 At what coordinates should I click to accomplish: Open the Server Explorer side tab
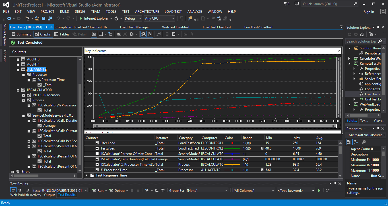pyautogui.click(x=4, y=35)
